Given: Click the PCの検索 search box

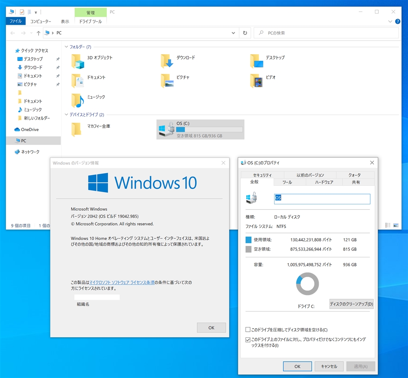Looking at the screenshot, I should point(326,33).
